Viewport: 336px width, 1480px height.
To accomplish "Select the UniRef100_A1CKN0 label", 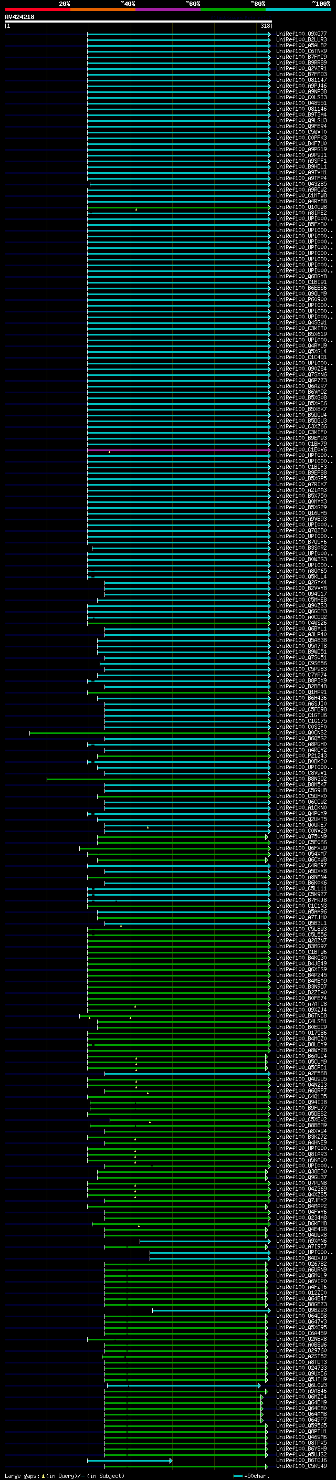I will pyautogui.click(x=301, y=808).
